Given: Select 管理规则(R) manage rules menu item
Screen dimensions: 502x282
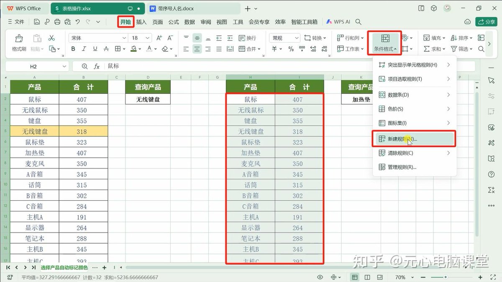Looking at the screenshot, I should click(414, 167).
